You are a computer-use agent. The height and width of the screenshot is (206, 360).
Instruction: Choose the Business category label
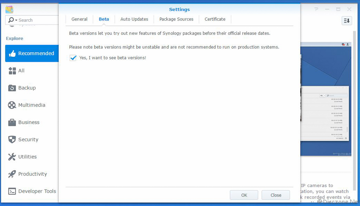(29, 122)
